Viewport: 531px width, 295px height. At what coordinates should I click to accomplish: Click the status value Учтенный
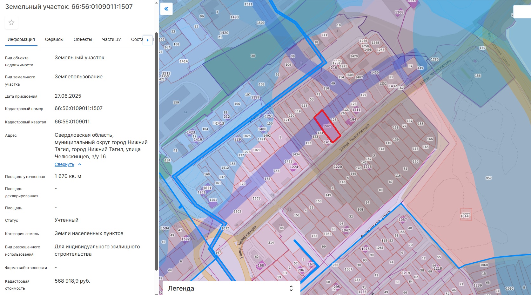[66, 220]
